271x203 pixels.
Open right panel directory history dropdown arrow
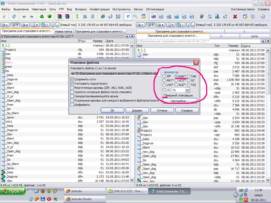pyautogui.click(x=268, y=41)
